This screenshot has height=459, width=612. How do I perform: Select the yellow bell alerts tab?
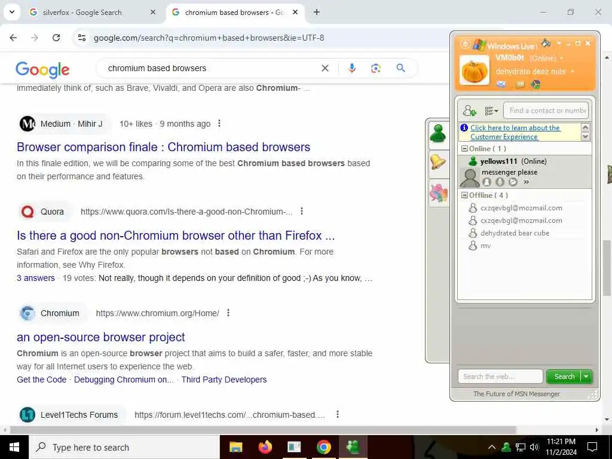click(438, 161)
